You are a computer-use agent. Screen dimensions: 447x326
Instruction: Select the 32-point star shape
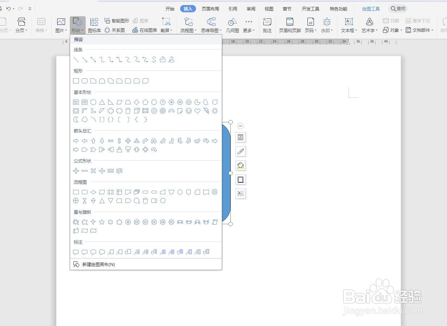[x=171, y=222]
